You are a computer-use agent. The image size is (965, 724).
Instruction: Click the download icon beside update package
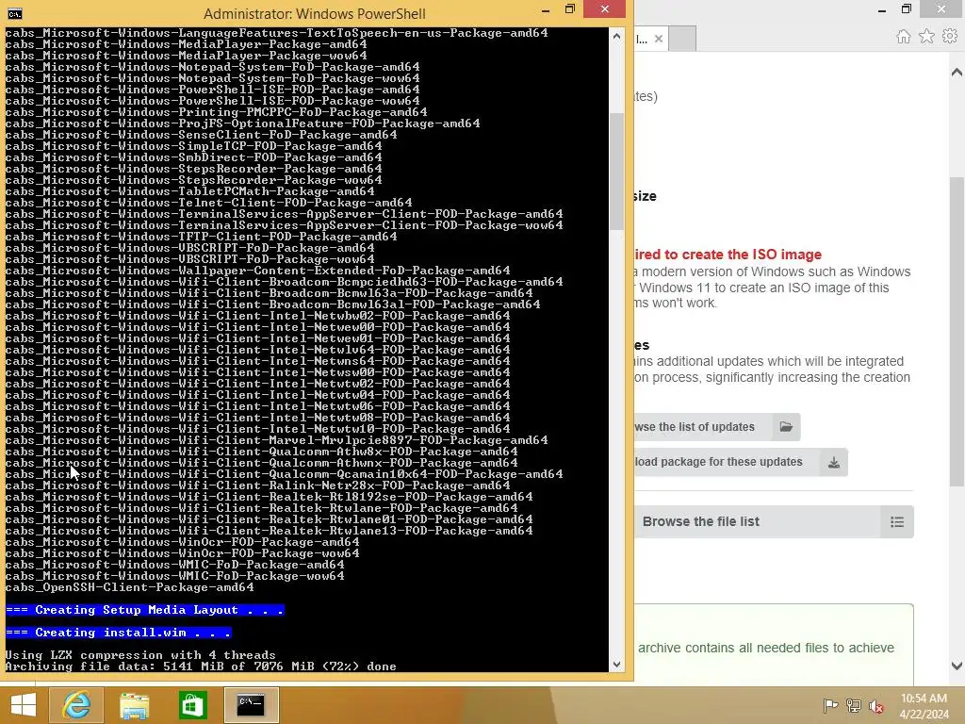point(834,462)
